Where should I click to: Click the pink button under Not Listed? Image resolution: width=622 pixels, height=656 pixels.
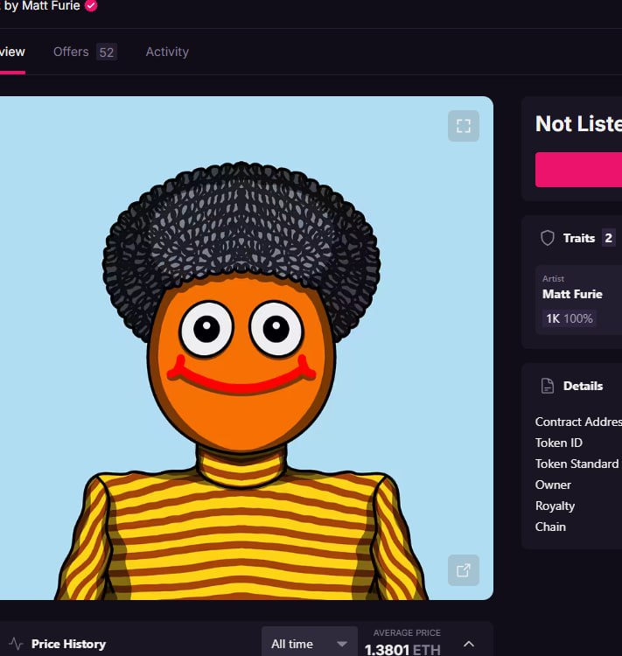[x=578, y=170]
